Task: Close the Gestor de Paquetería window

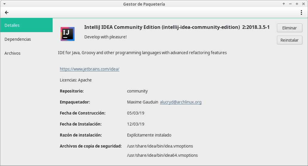Action: [304, 4]
